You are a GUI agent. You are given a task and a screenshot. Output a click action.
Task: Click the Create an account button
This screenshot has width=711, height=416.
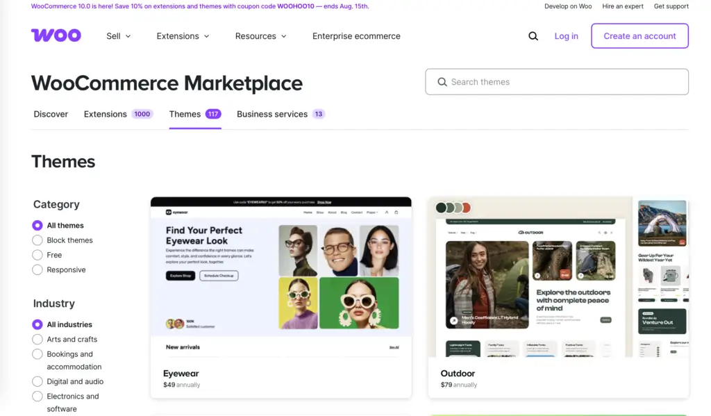pos(639,35)
